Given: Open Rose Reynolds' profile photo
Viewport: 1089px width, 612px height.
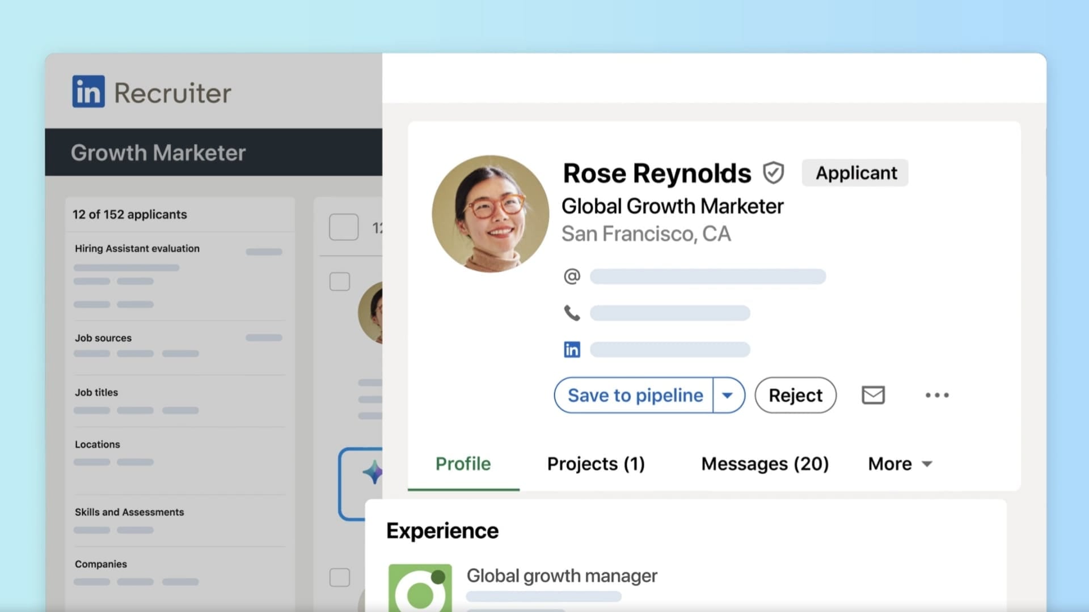Looking at the screenshot, I should 490,214.
